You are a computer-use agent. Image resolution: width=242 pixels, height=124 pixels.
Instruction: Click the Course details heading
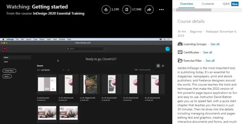[x=191, y=21]
